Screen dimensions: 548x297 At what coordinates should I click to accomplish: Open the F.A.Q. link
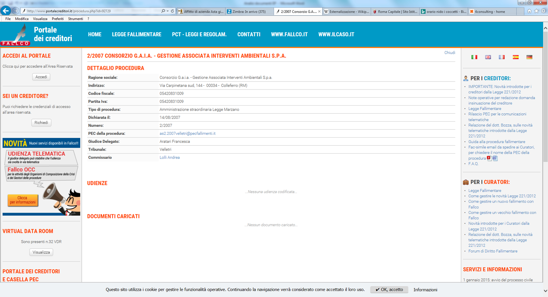473,164
